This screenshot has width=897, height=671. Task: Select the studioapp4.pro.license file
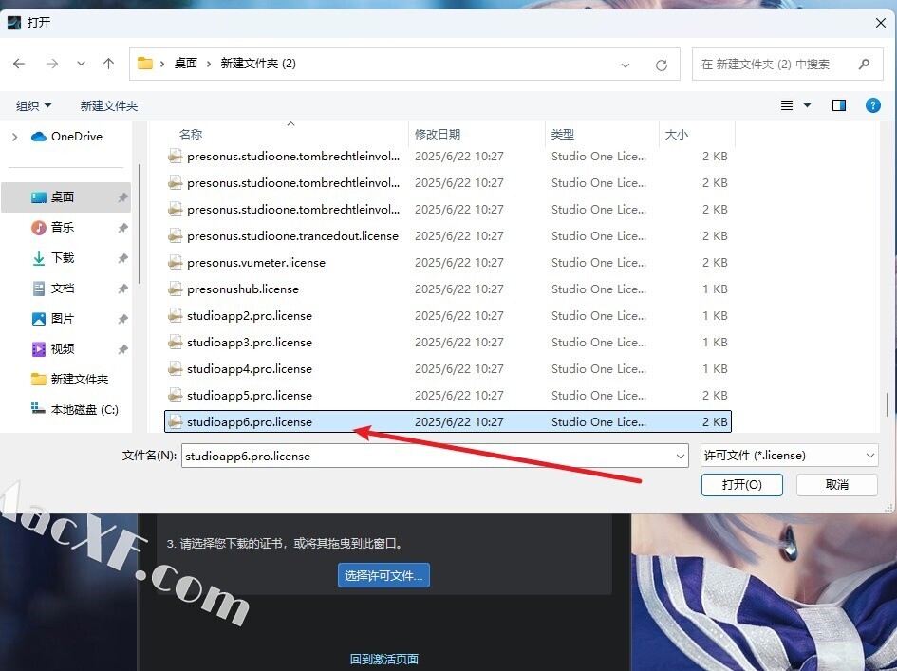(448, 369)
